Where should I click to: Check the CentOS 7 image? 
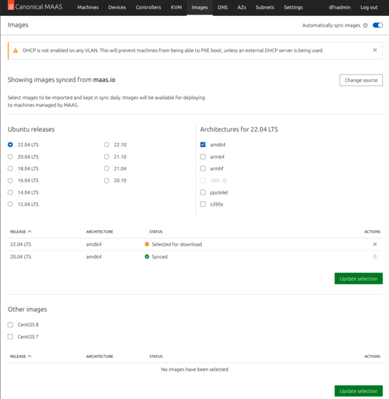(10, 336)
